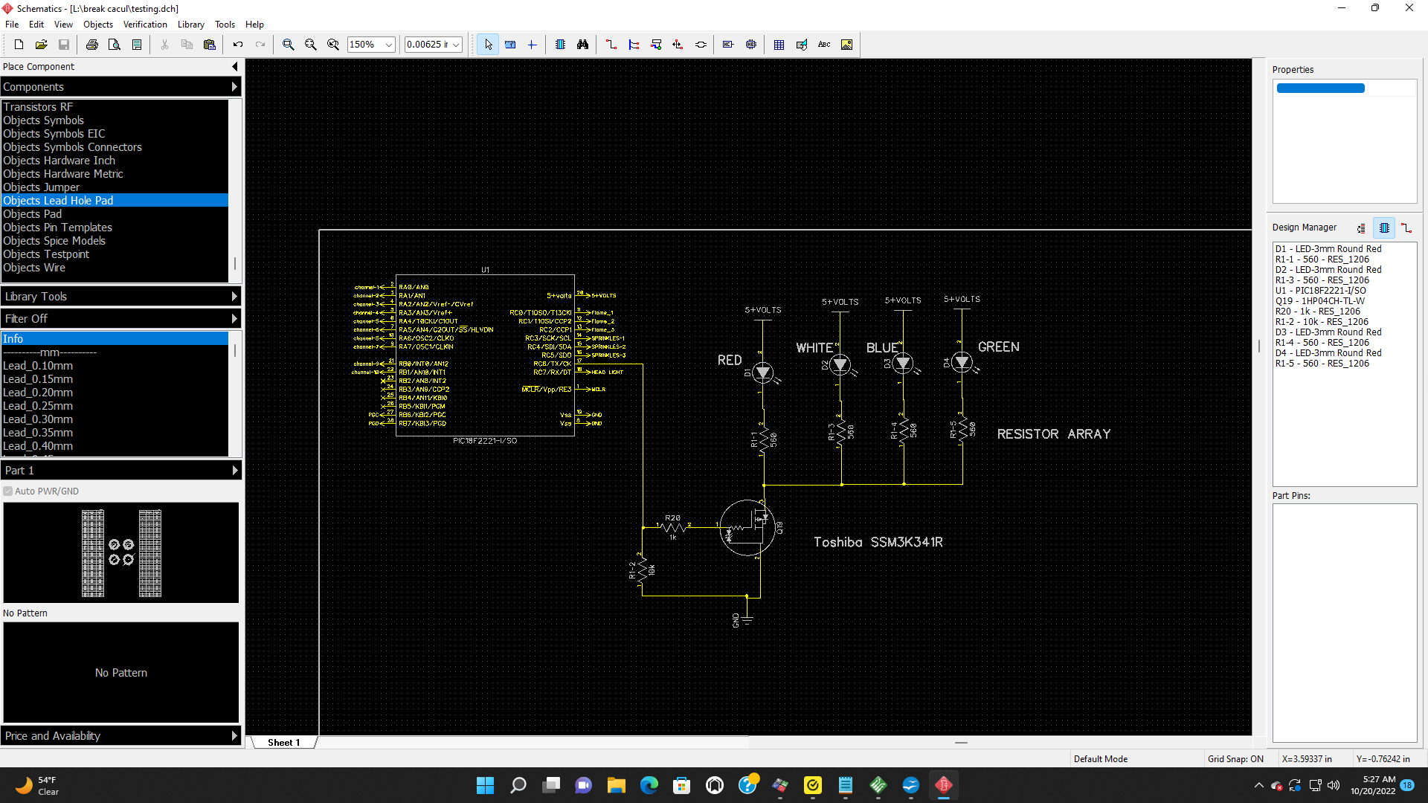
Task: Select the Objects Symbols library
Action: 115,120
